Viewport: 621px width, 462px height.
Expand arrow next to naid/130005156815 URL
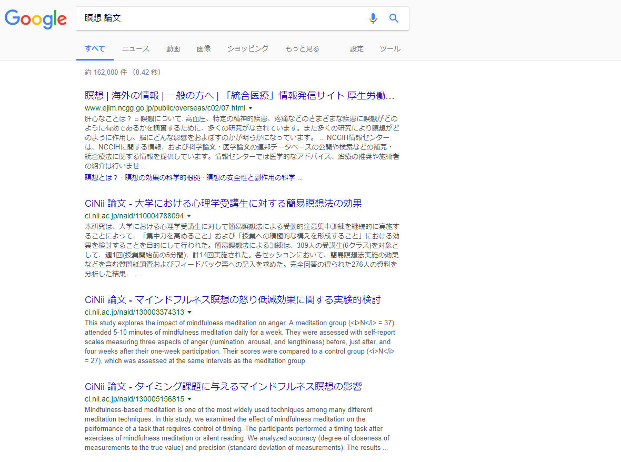point(189,399)
